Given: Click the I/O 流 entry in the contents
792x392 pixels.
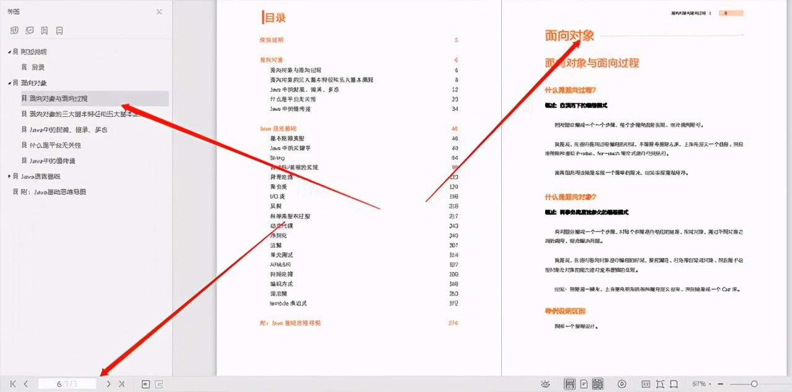Looking at the screenshot, I should pos(278,196).
